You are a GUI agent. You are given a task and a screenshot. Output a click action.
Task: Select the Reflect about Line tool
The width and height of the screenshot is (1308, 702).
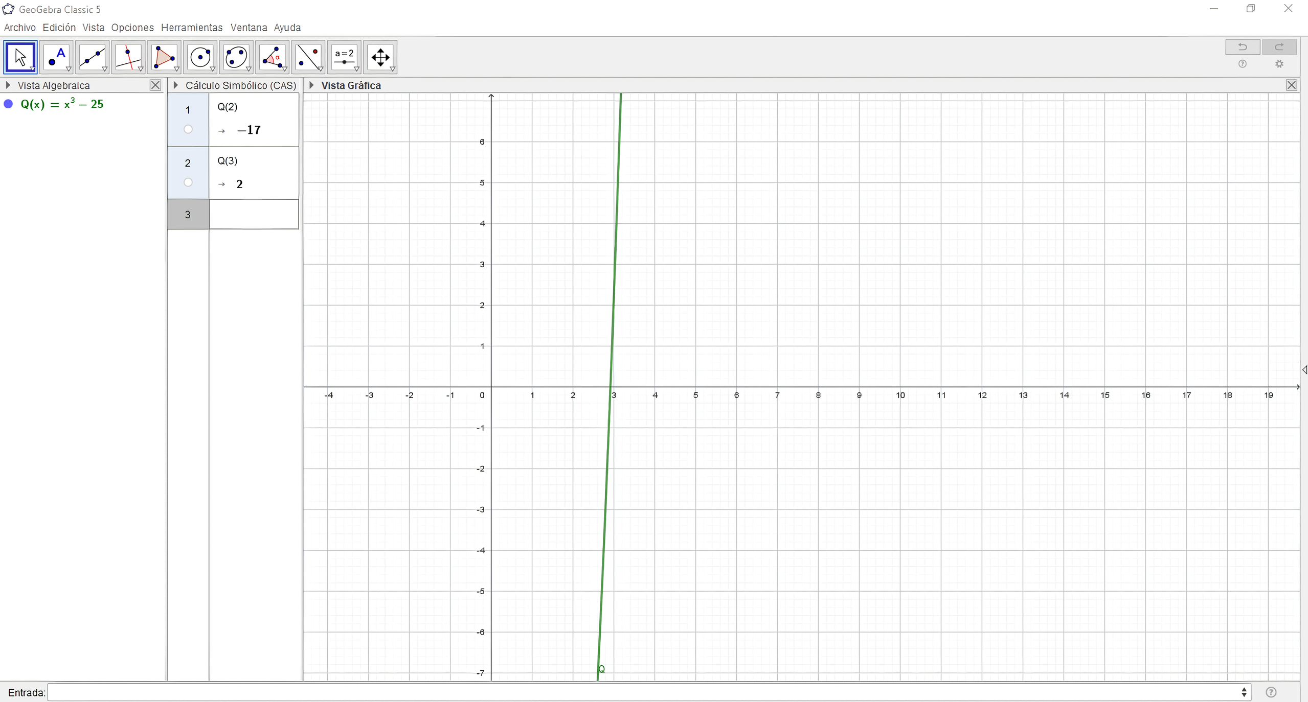pyautogui.click(x=308, y=57)
